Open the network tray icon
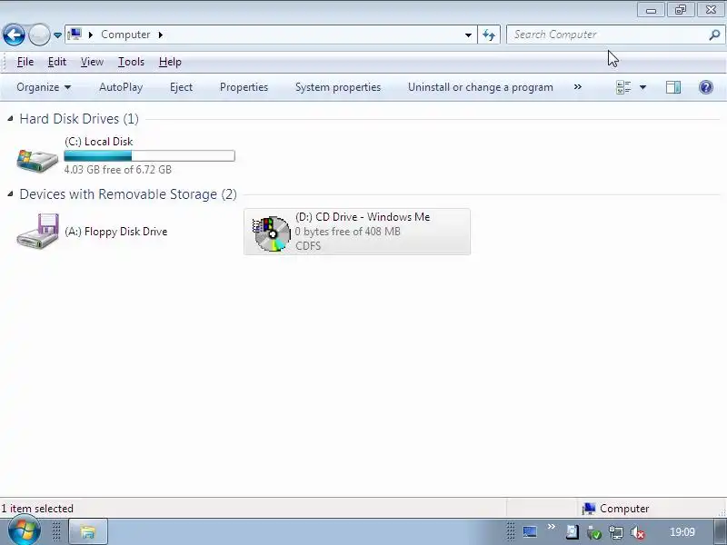The image size is (727, 545). tap(616, 533)
